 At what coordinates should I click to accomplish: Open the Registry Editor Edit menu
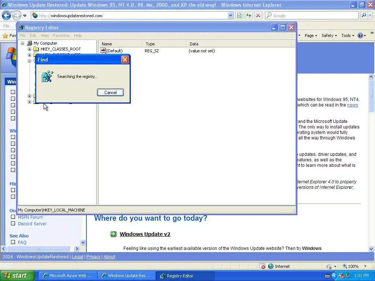pyautogui.click(x=33, y=35)
